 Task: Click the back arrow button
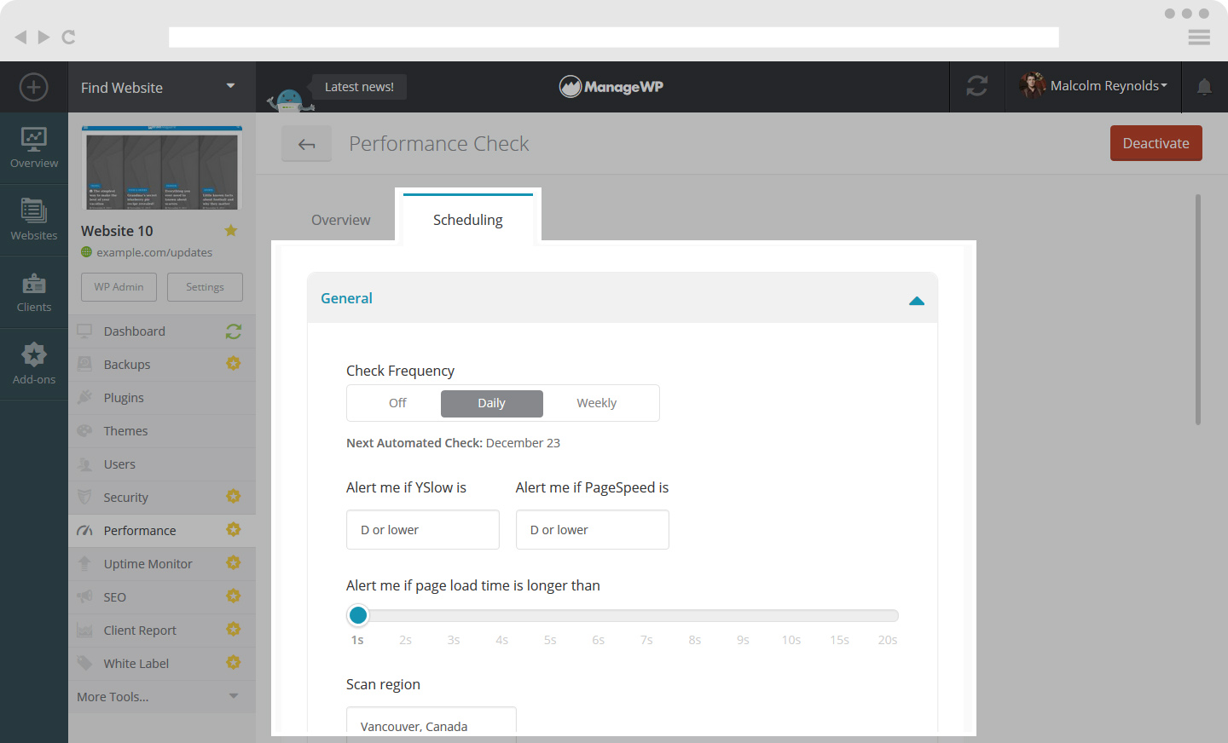click(x=307, y=144)
